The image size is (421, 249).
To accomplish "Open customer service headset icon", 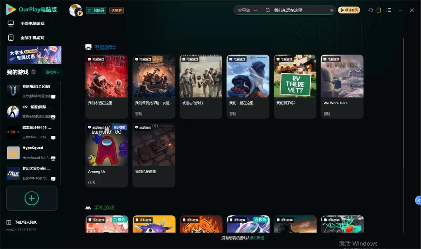I will tap(370, 10).
